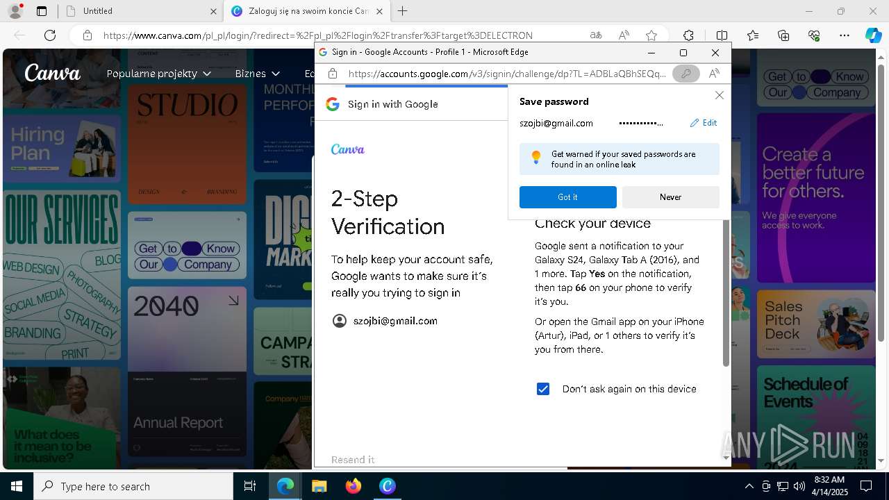The height and width of the screenshot is (500, 889).
Task: Click the lock icon in main address bar
Action: (x=87, y=35)
